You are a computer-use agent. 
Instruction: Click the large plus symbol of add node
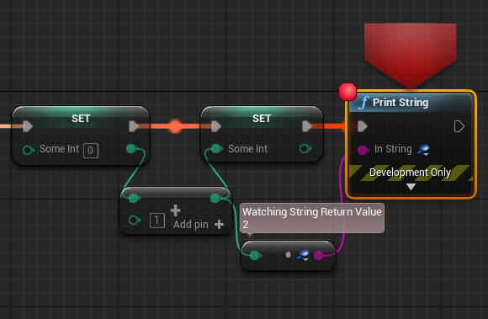coord(176,210)
